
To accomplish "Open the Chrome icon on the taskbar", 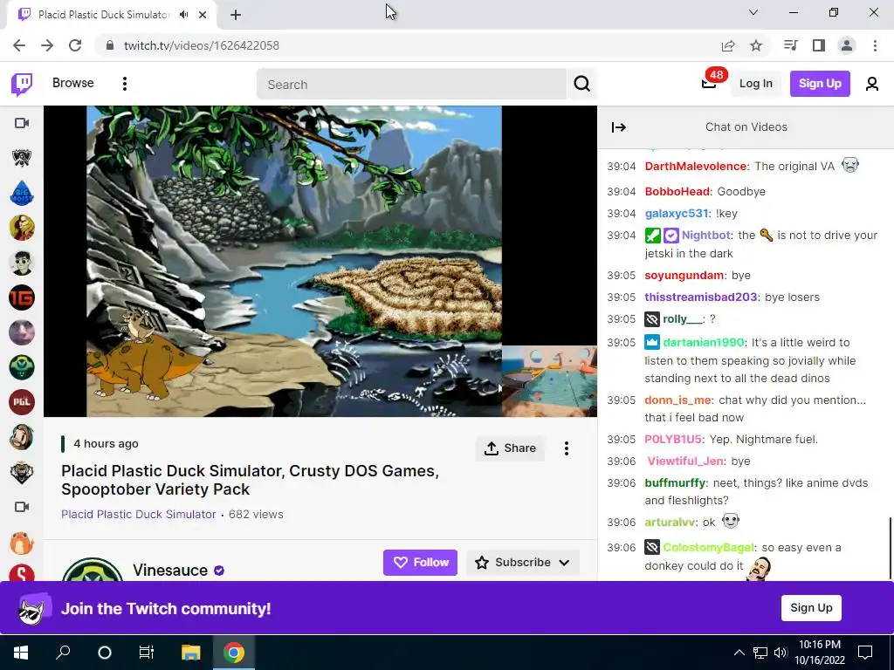I will pos(234,653).
